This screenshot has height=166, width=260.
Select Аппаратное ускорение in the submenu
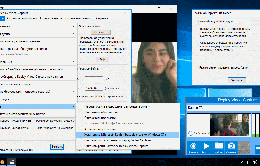[x=128, y=129]
